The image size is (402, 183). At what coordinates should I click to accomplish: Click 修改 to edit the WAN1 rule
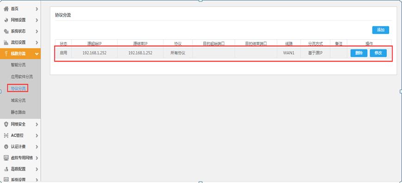[x=378, y=53]
